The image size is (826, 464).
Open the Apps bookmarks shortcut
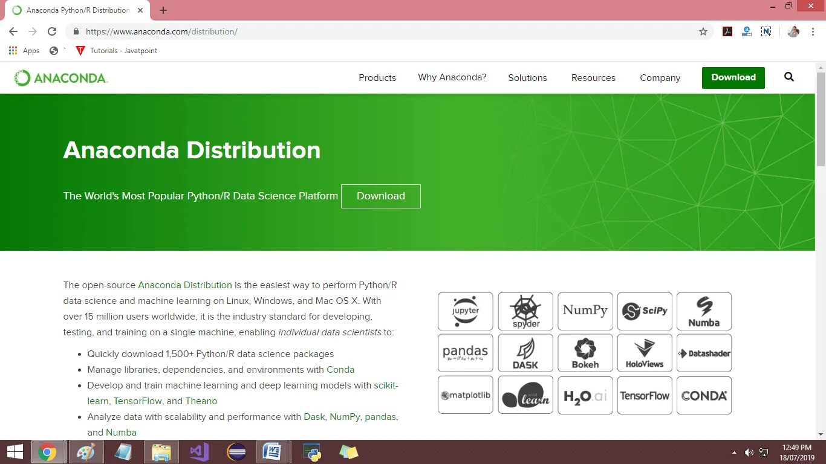24,51
